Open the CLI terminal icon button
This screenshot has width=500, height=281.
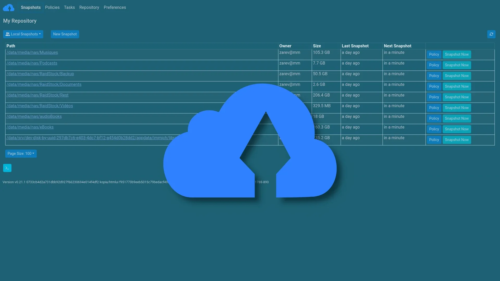point(7,168)
